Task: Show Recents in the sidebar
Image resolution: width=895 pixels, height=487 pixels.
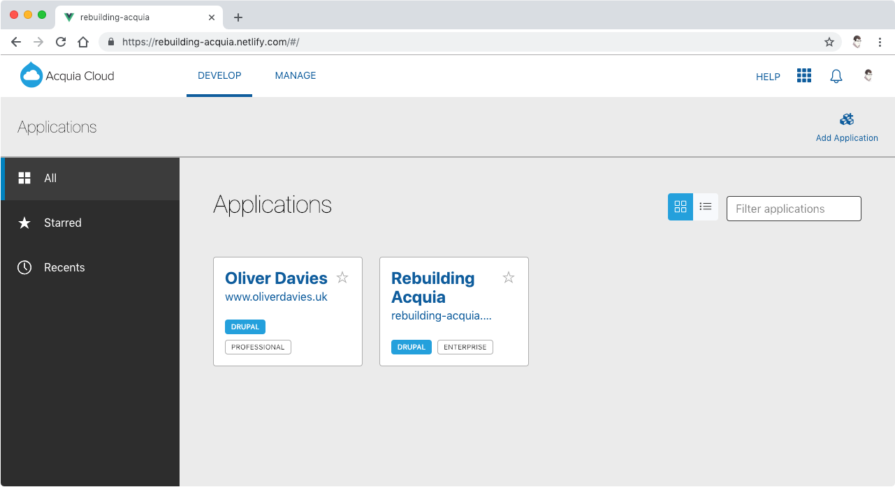Action: (x=64, y=268)
